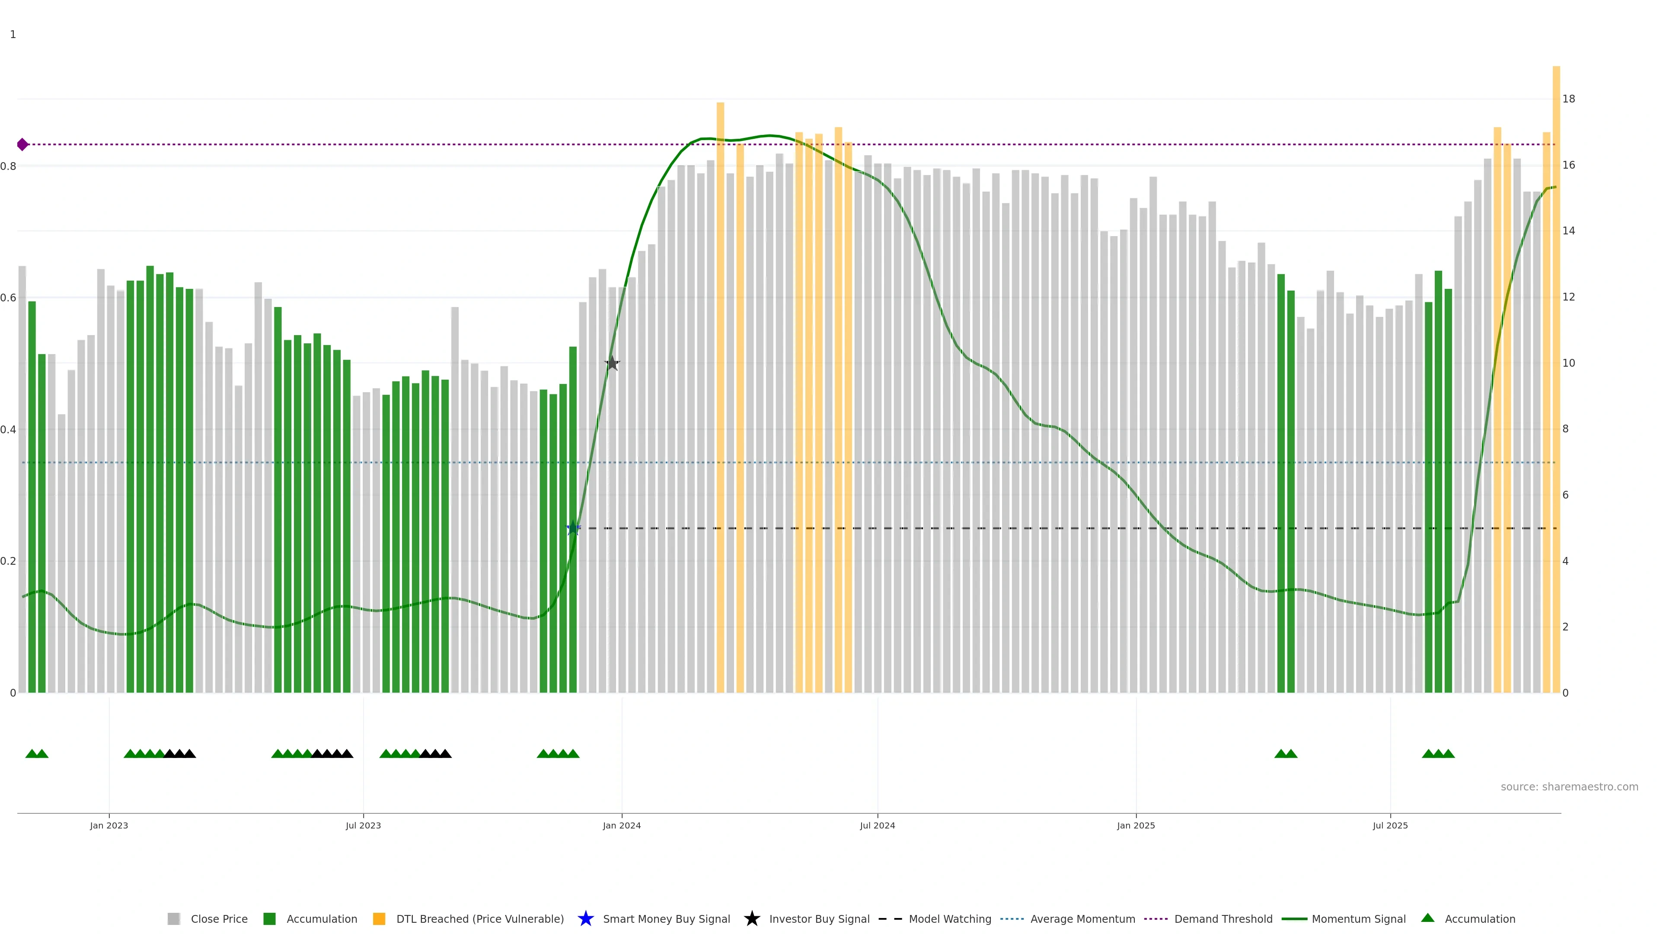Image resolution: width=1660 pixels, height=934 pixels.
Task: Click the green square Accumulation legend icon
Action: point(269,918)
